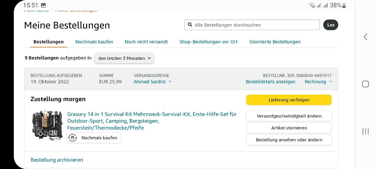Open recent apps with three-bar icon
This screenshot has width=376, height=169.
click(365, 131)
